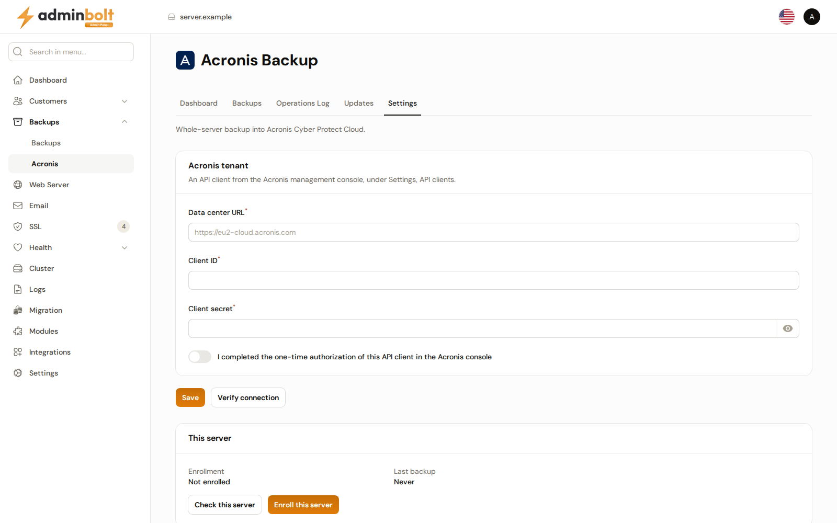Click the Web Server globe icon

(18, 185)
